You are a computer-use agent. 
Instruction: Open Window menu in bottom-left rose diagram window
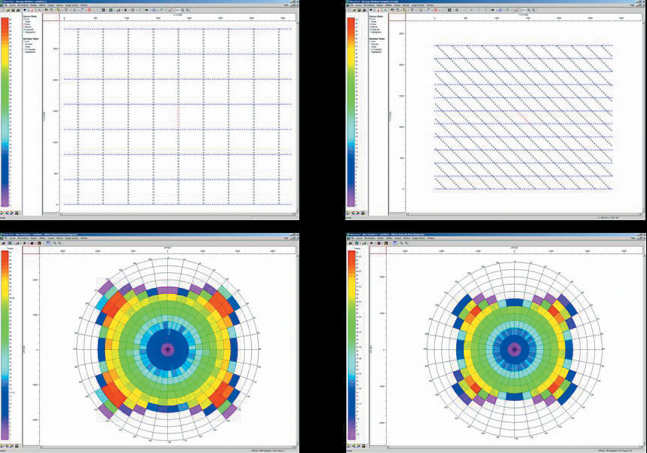(84, 238)
